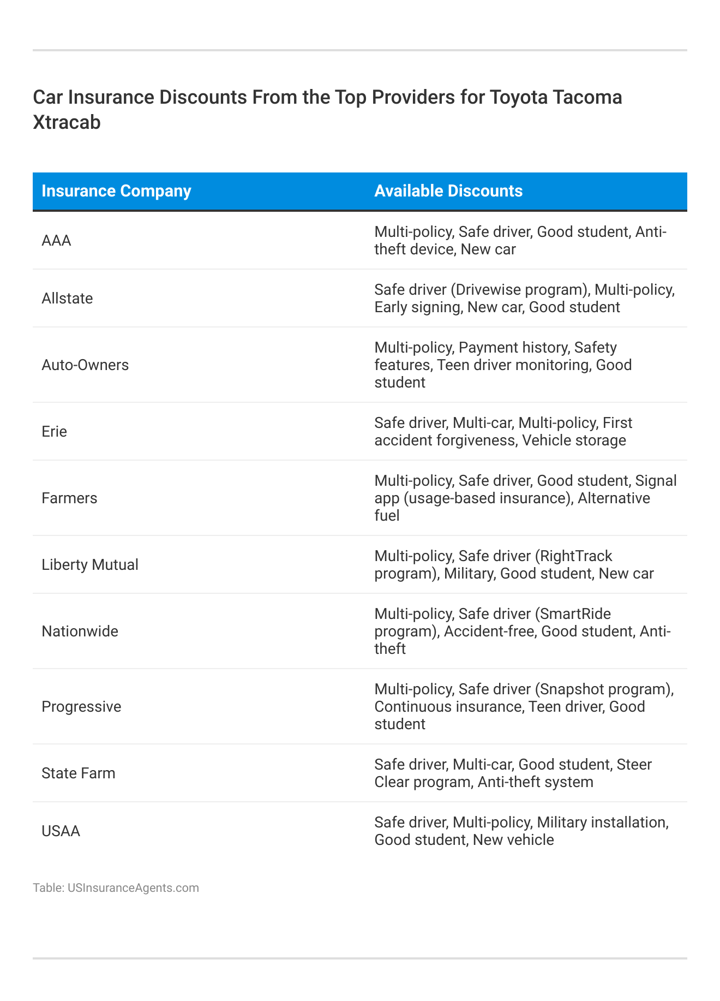Select the Erie company cell
The height and width of the screenshot is (1001, 720).
(x=54, y=432)
